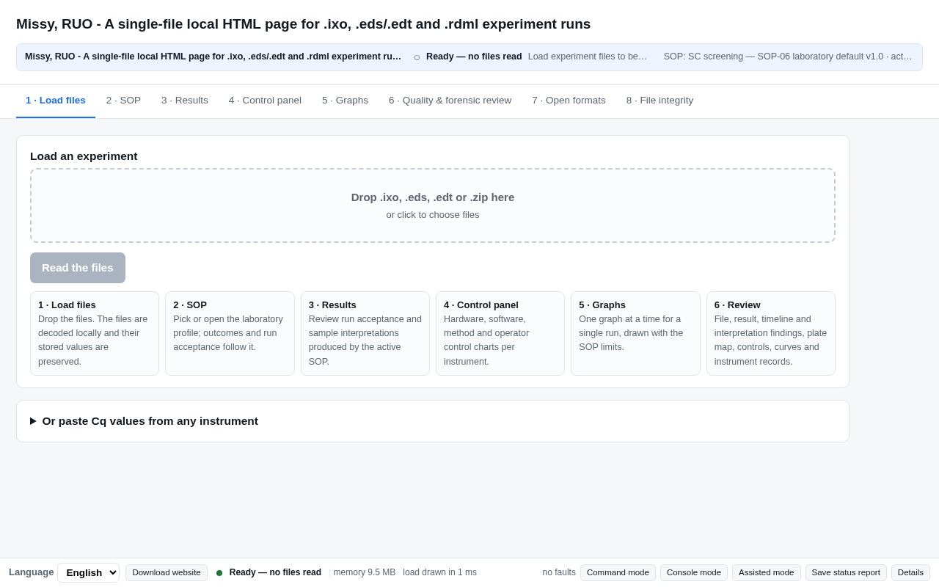Open the 4 · Control panel tab
Viewport: 939px width, 587px height.
pyautogui.click(x=265, y=101)
